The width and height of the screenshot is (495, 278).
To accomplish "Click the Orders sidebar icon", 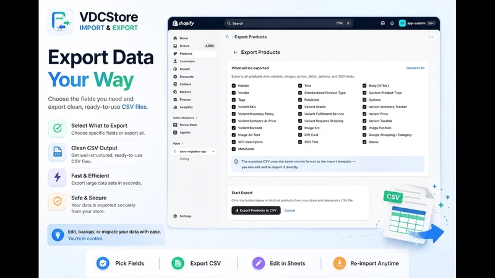I will pos(175,46).
